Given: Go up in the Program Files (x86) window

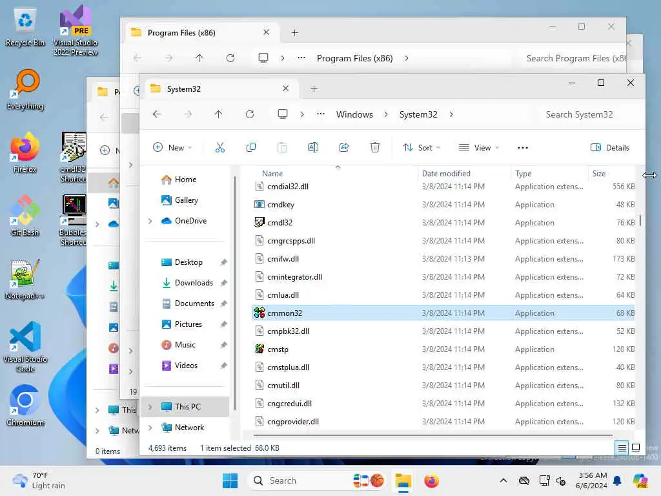Looking at the screenshot, I should click(x=199, y=57).
